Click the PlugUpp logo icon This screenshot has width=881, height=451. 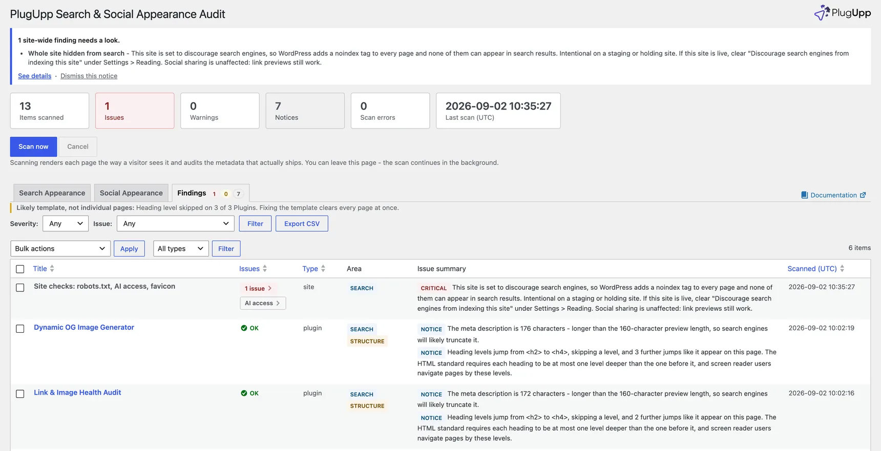click(822, 13)
